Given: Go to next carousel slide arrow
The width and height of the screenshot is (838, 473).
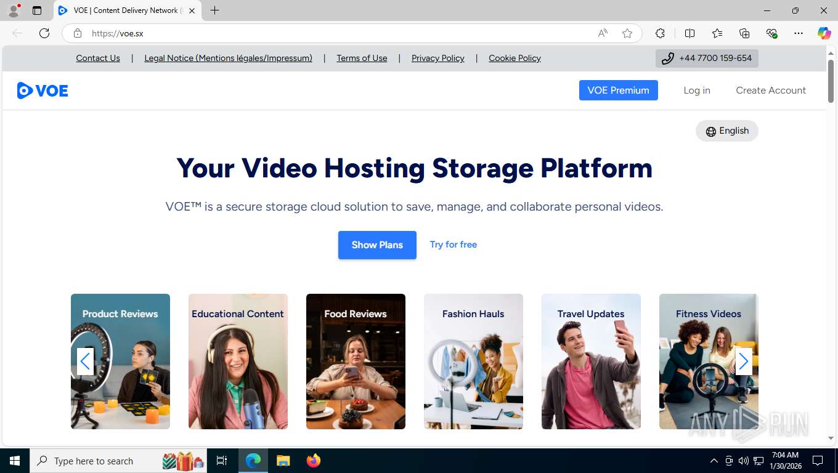Looking at the screenshot, I should pos(744,362).
